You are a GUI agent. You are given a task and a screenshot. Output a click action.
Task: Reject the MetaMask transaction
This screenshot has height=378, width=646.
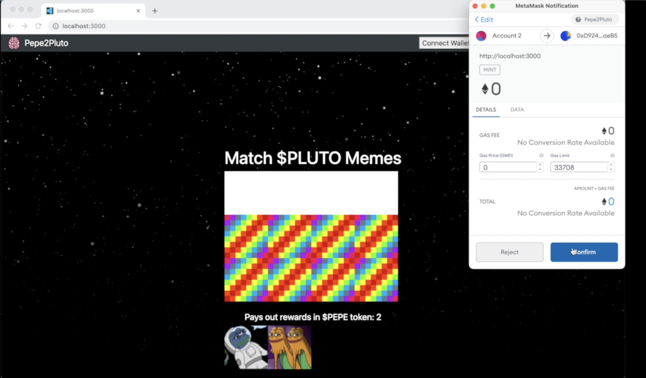tap(509, 252)
